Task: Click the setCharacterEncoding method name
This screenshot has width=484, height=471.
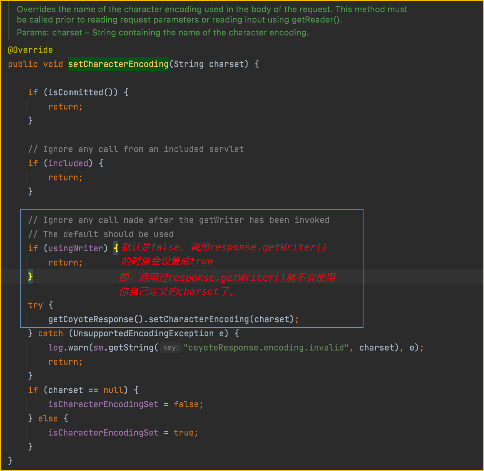Action: point(118,64)
